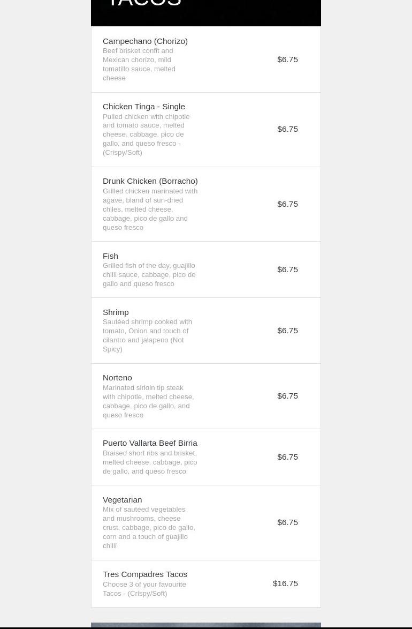This screenshot has width=412, height=629.
Task: Choose the Fish taco item name
Action: pos(110,256)
